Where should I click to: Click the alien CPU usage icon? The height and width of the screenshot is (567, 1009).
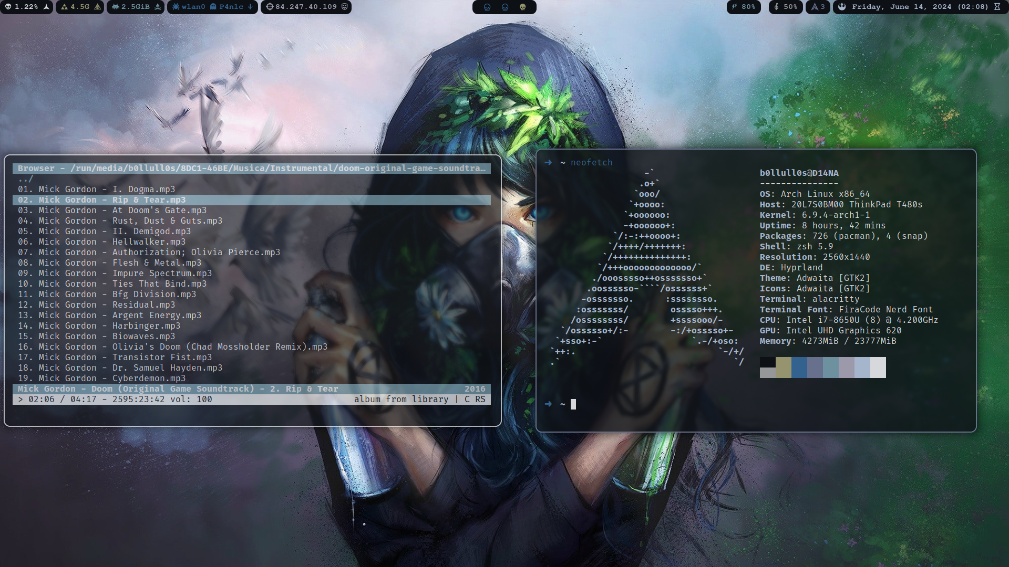tap(8, 7)
